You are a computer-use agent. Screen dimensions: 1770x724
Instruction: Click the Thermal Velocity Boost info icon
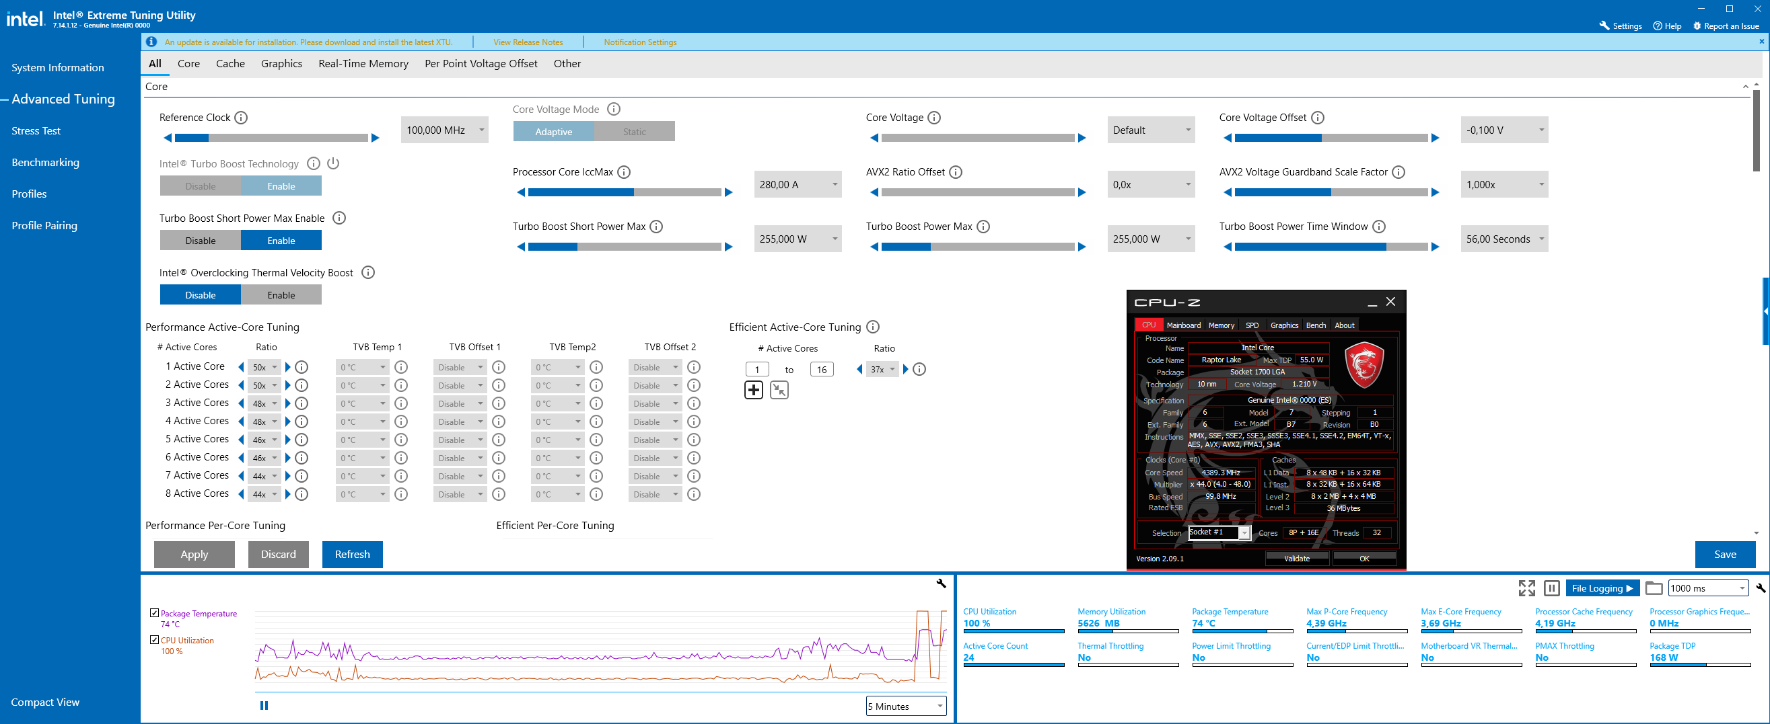368,272
